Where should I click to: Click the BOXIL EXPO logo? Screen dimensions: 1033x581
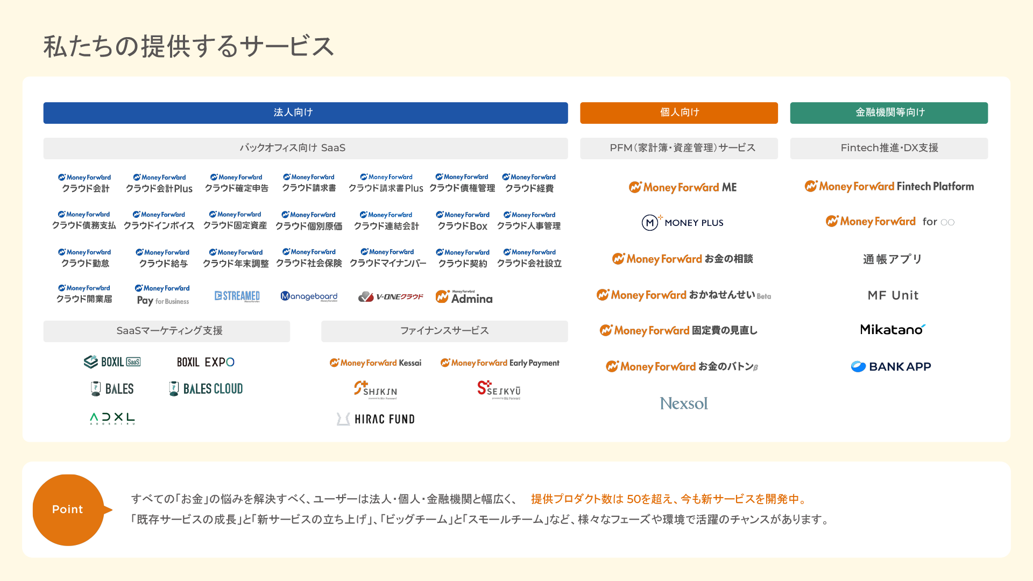pos(206,362)
